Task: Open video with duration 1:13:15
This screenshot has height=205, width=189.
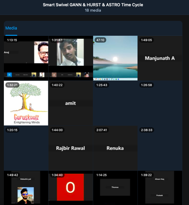Action: tap(26, 58)
